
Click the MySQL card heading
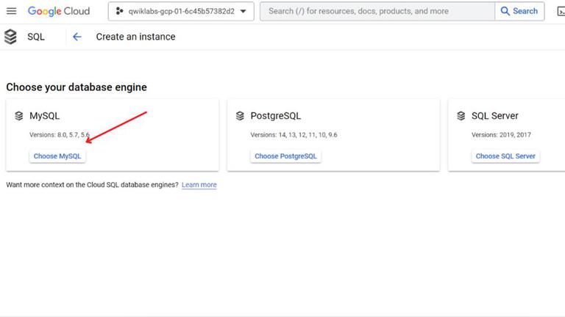click(45, 116)
